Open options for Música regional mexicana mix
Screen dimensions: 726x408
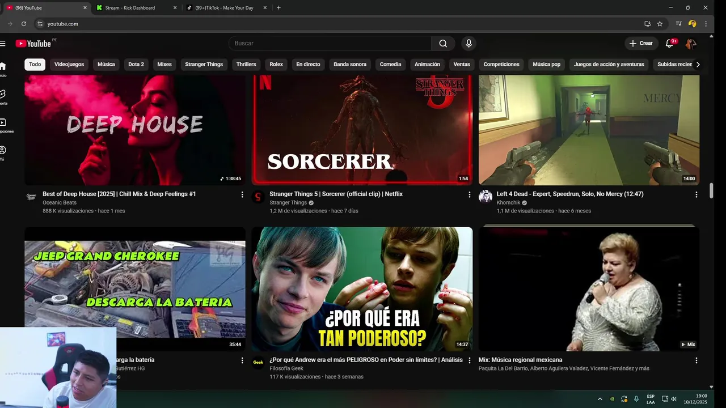tap(697, 360)
